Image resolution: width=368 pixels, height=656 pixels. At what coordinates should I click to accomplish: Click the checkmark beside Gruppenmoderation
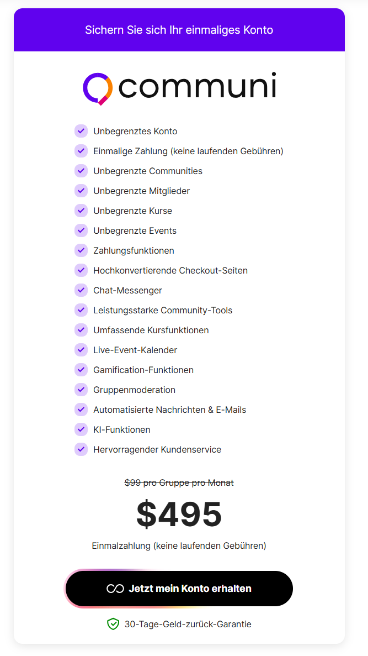(81, 390)
